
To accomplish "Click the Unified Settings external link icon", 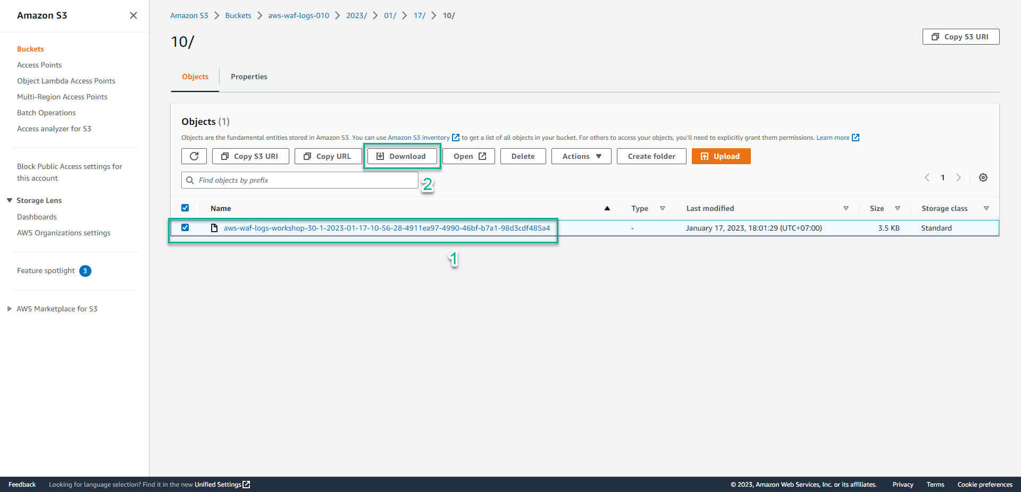I will (246, 485).
